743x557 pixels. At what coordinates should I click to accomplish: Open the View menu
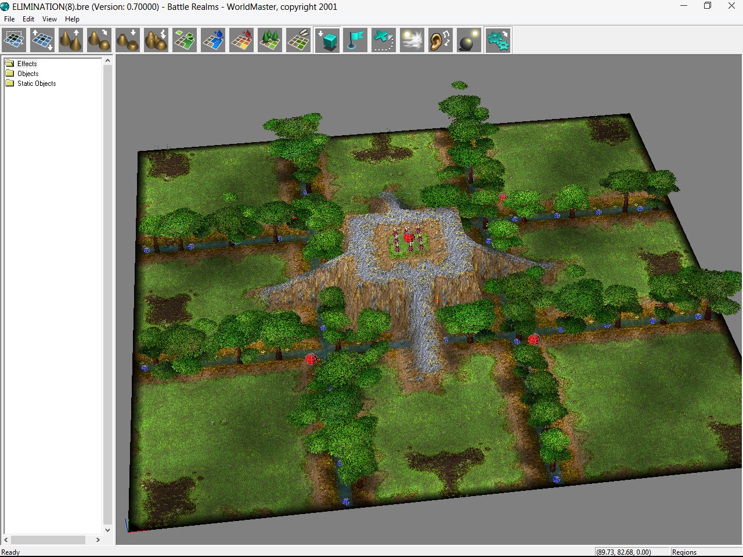[x=50, y=19]
